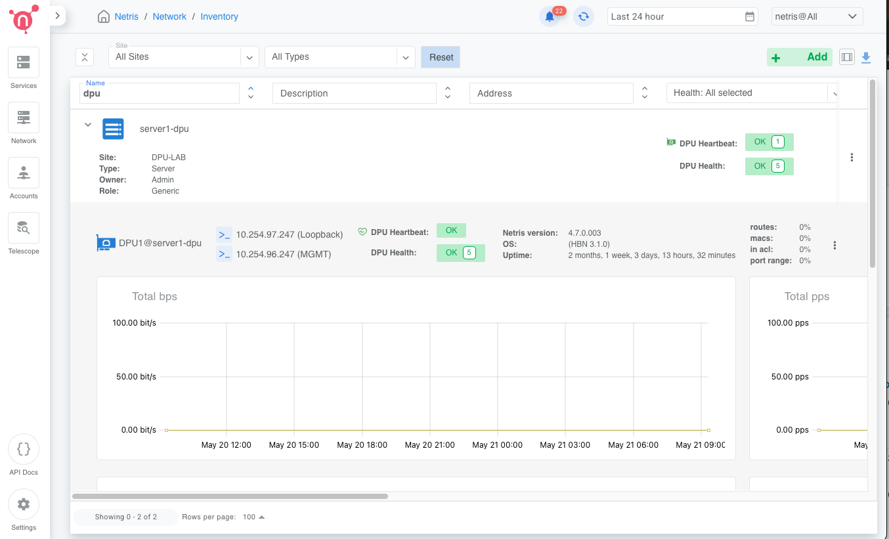
Task: Go to Network breadcrumb link
Action: [x=169, y=16]
